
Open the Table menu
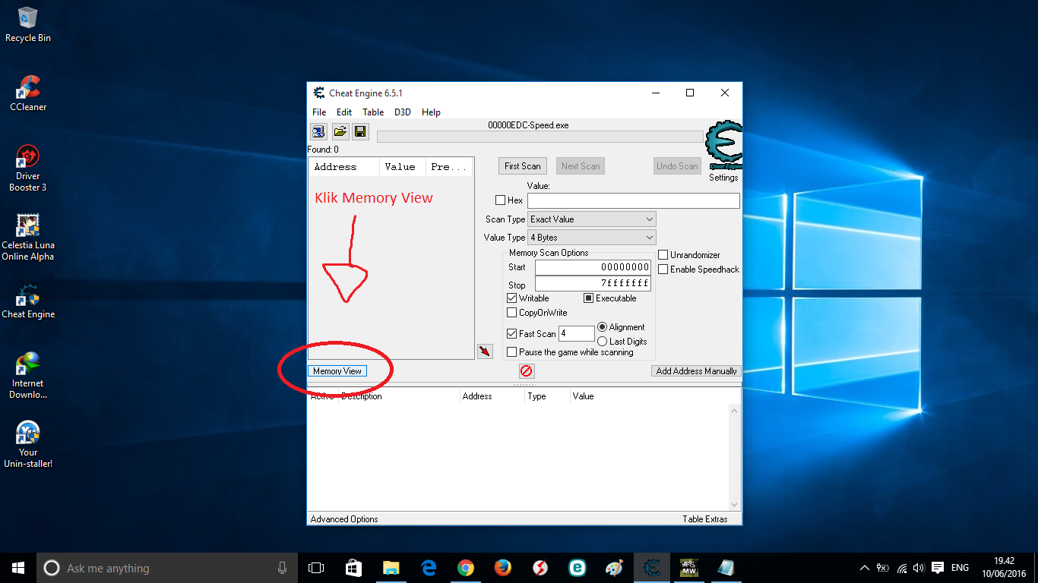(373, 112)
